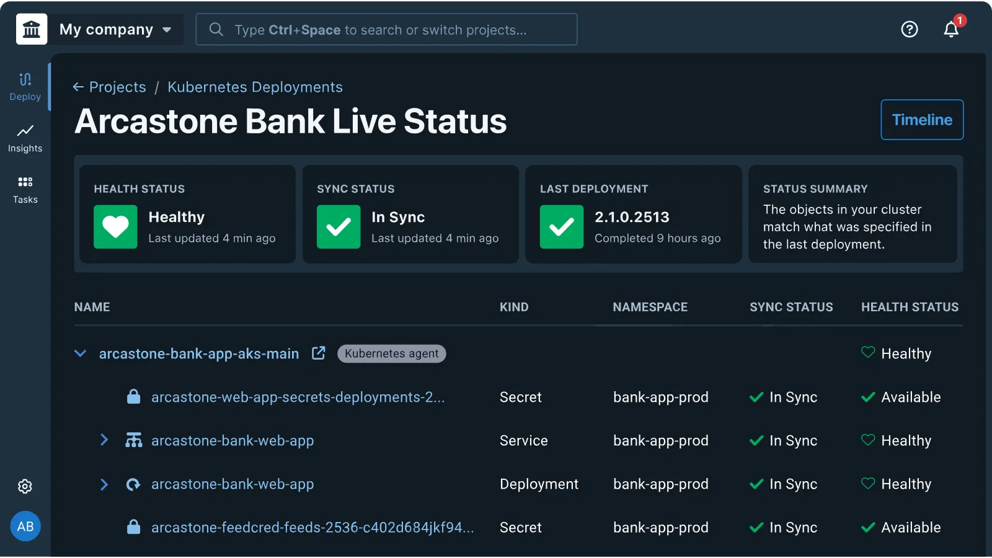This screenshot has width=992, height=558.
Task: Click the AB user avatar
Action: point(25,526)
